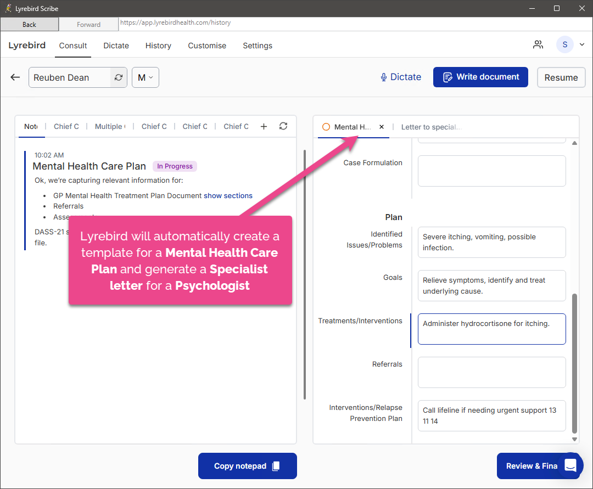Click the show sections link
The height and width of the screenshot is (489, 593).
pyautogui.click(x=228, y=196)
